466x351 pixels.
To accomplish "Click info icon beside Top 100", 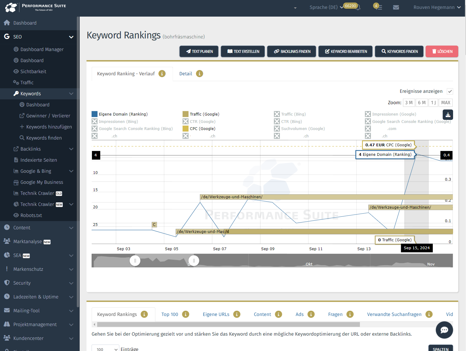I will [x=185, y=314].
